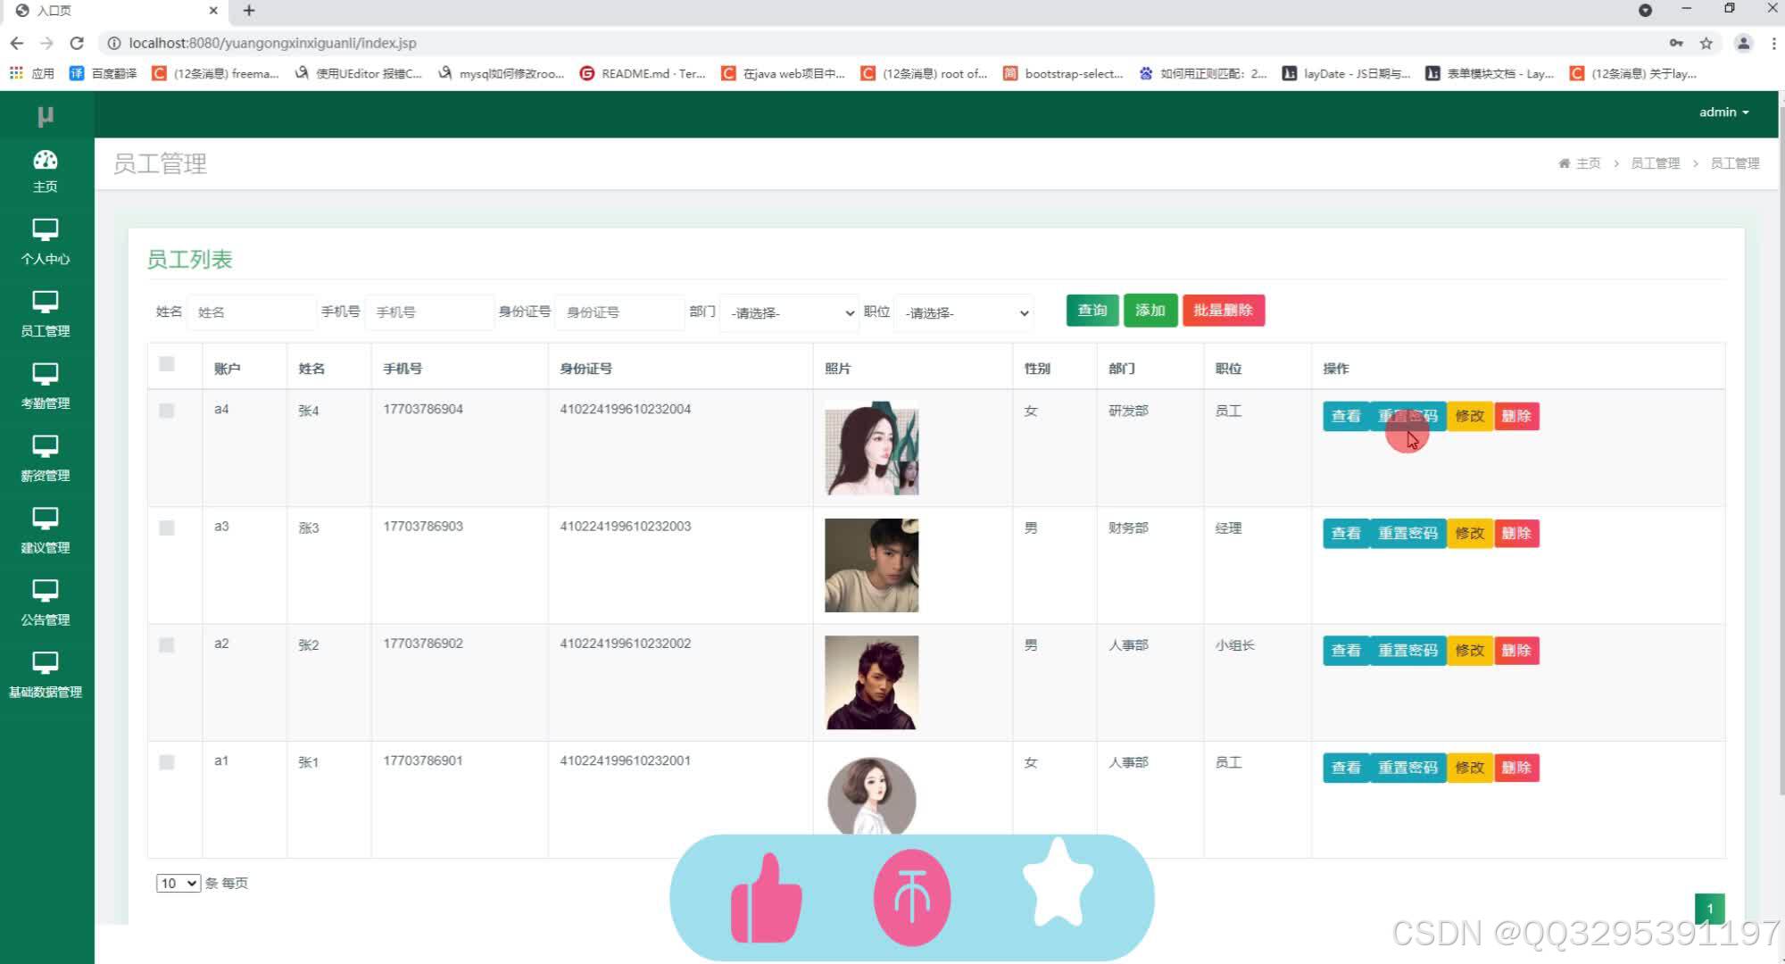The height and width of the screenshot is (964, 1785).
Task: Click 重置密码 for employee a2
Action: pyautogui.click(x=1407, y=651)
